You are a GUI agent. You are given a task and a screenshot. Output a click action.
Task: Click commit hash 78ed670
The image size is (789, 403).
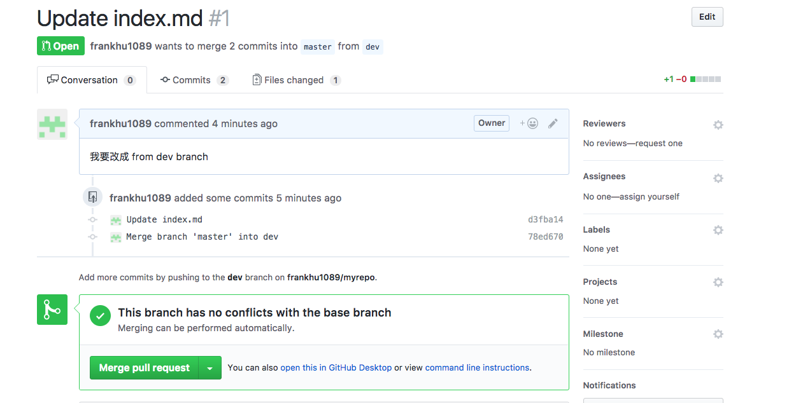546,236
